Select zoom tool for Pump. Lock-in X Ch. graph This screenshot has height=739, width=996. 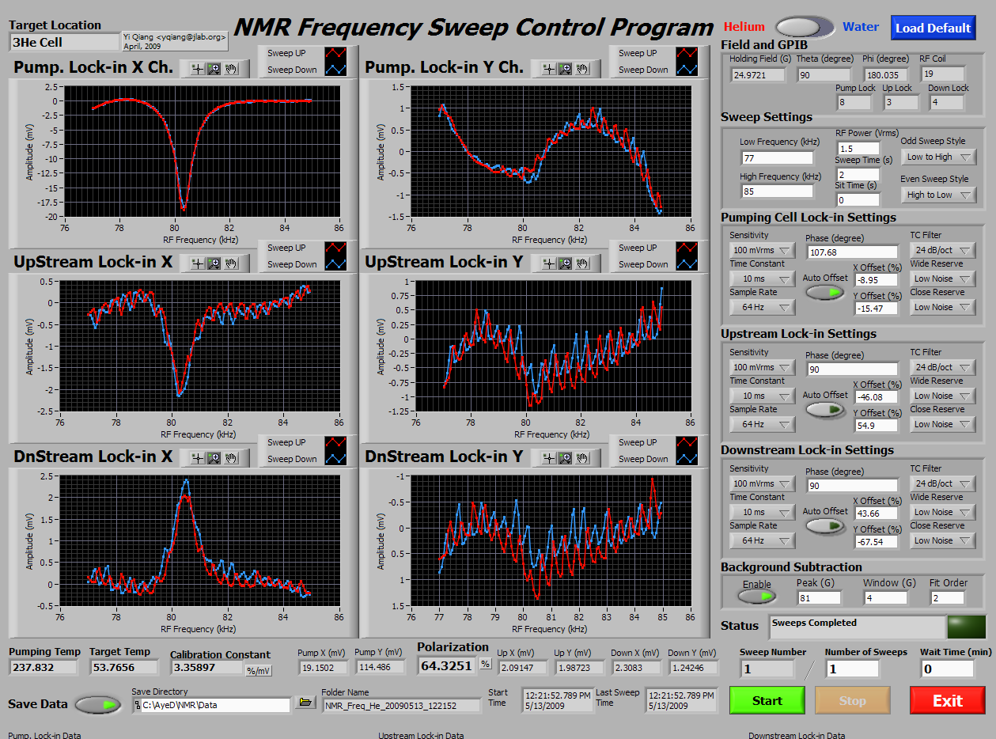(214, 69)
